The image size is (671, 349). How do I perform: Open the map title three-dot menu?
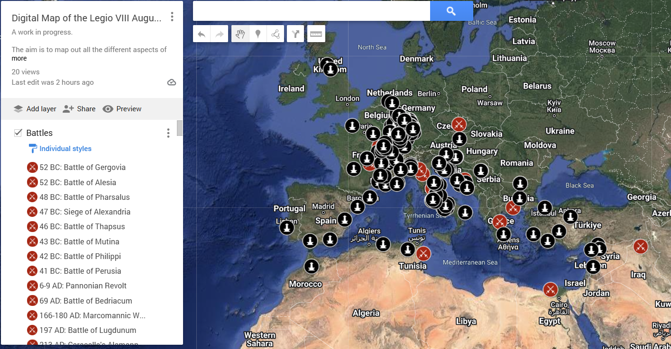click(x=172, y=16)
